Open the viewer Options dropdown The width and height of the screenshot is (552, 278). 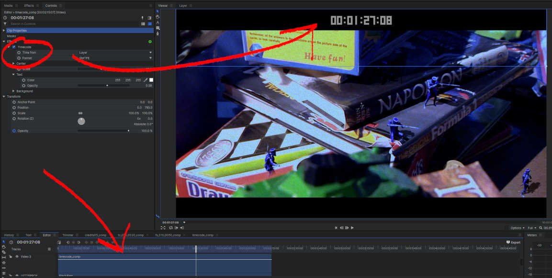518,228
